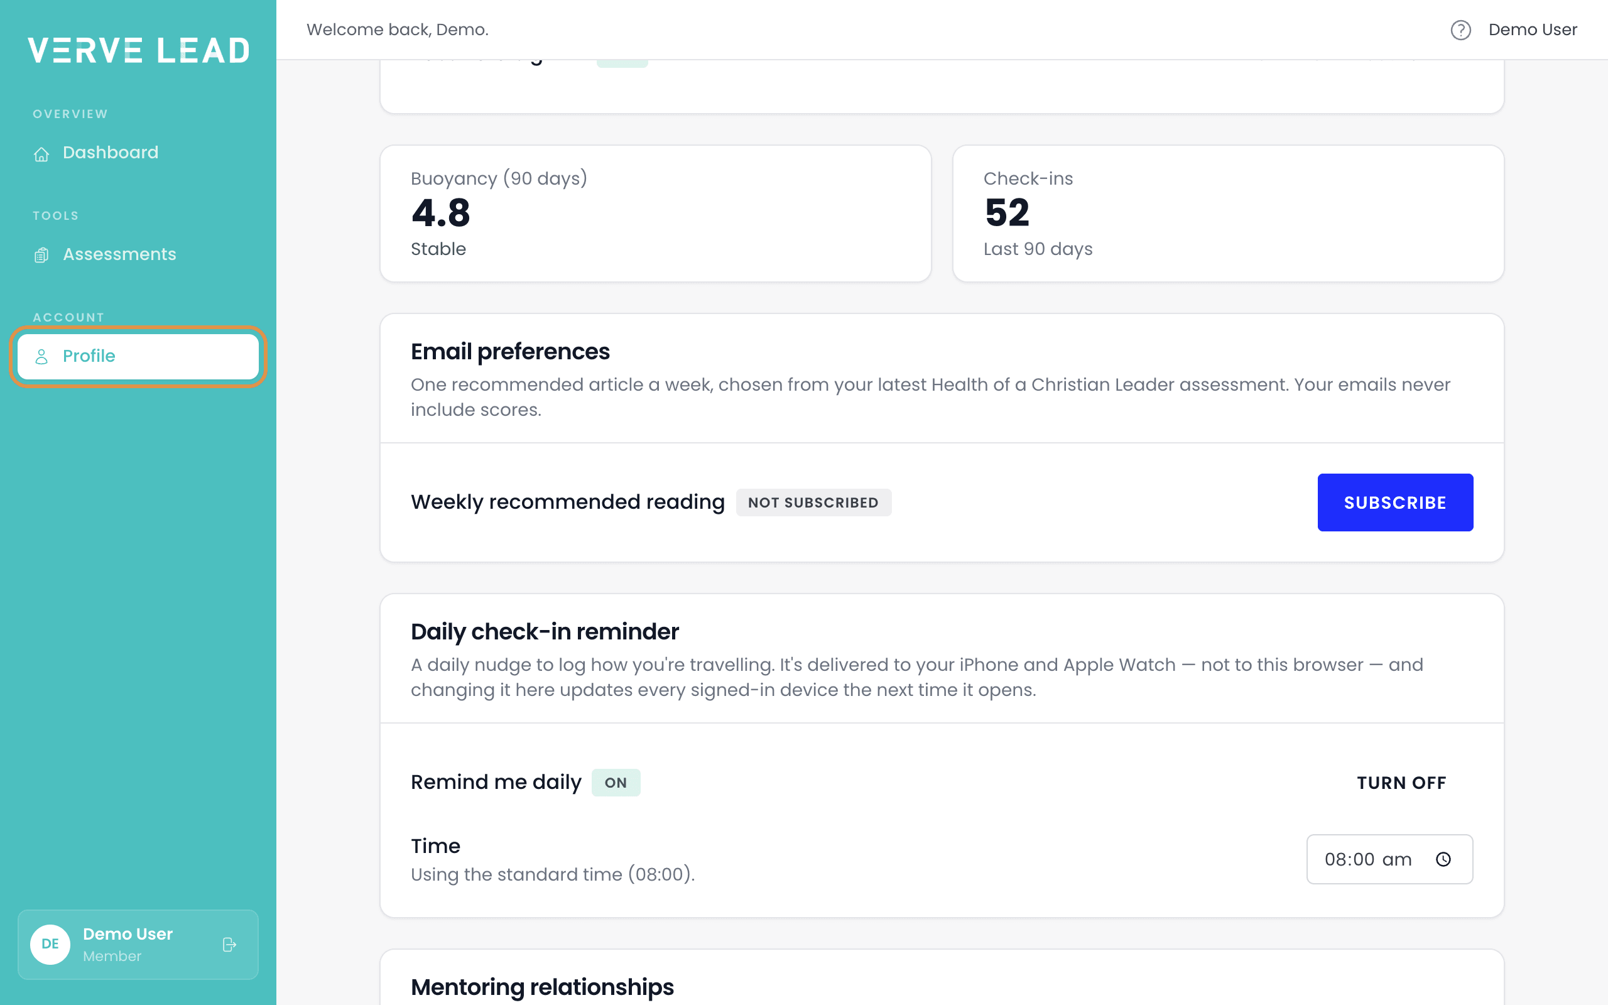Click the Email preferences heading
The height and width of the screenshot is (1005, 1608).
coord(509,352)
